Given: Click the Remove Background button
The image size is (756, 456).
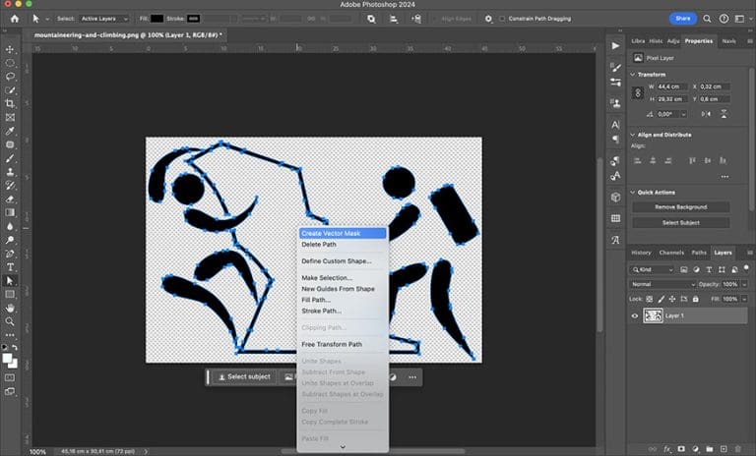Looking at the screenshot, I should click(x=681, y=207).
